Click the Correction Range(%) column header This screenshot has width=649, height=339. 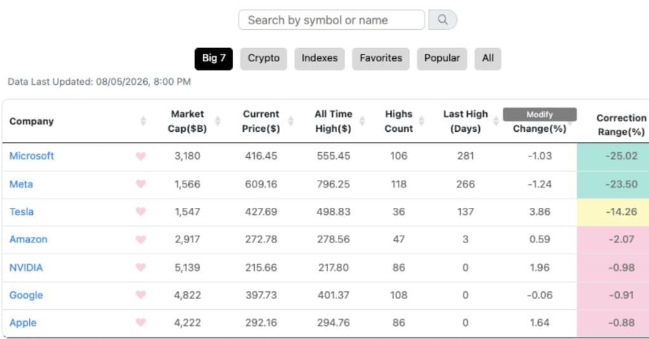click(621, 125)
